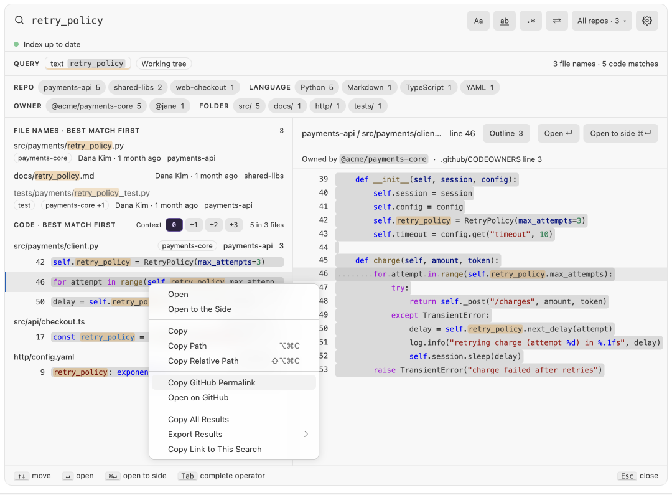Set context to ±2 lines
The image size is (672, 495).
click(213, 225)
